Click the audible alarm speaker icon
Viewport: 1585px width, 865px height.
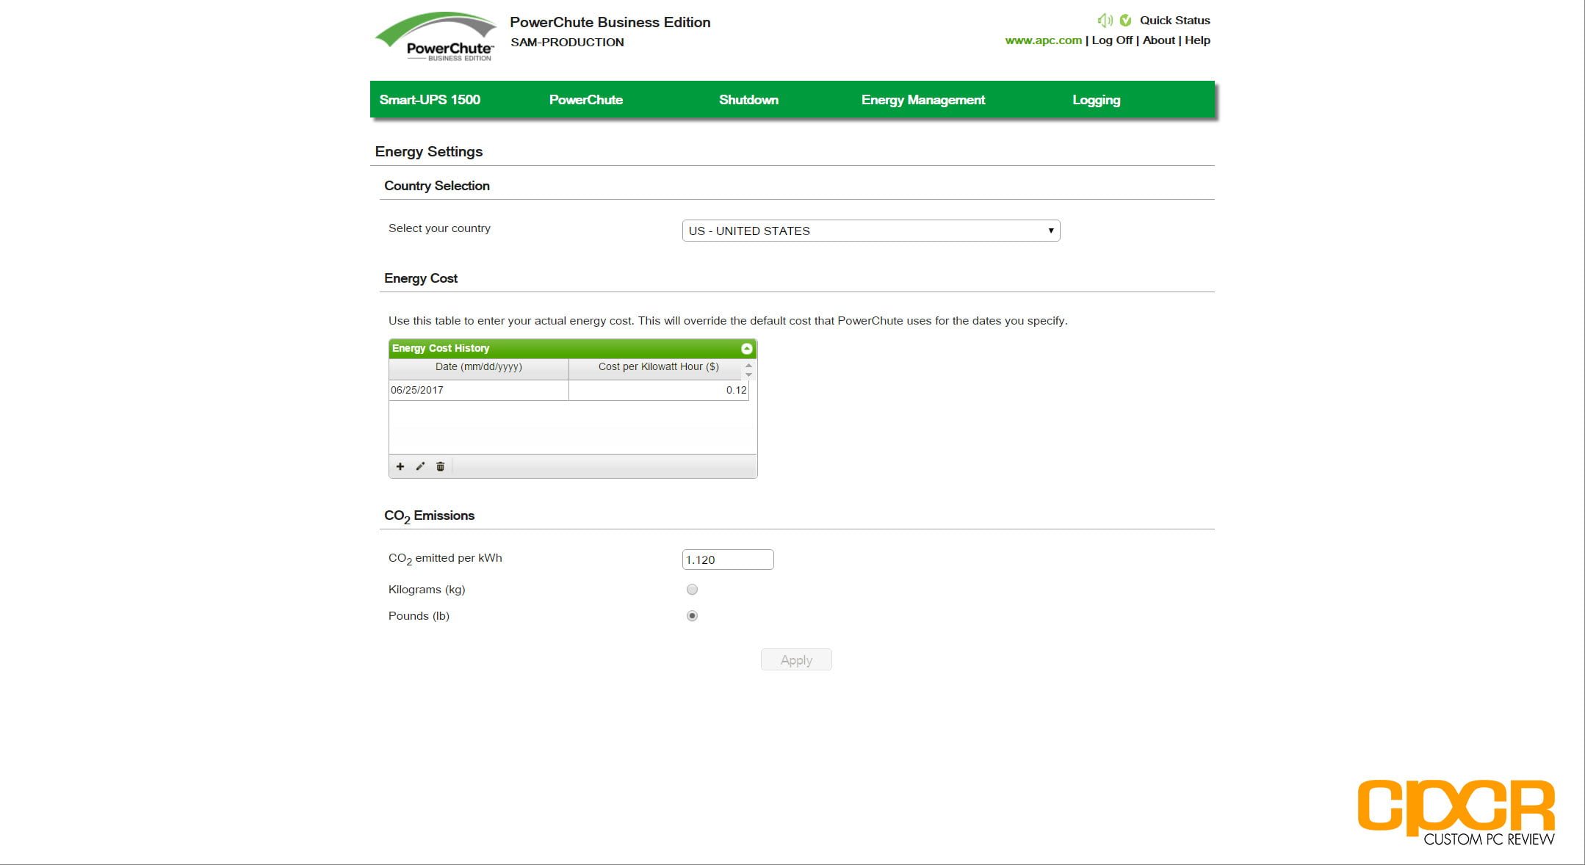[x=1105, y=21]
